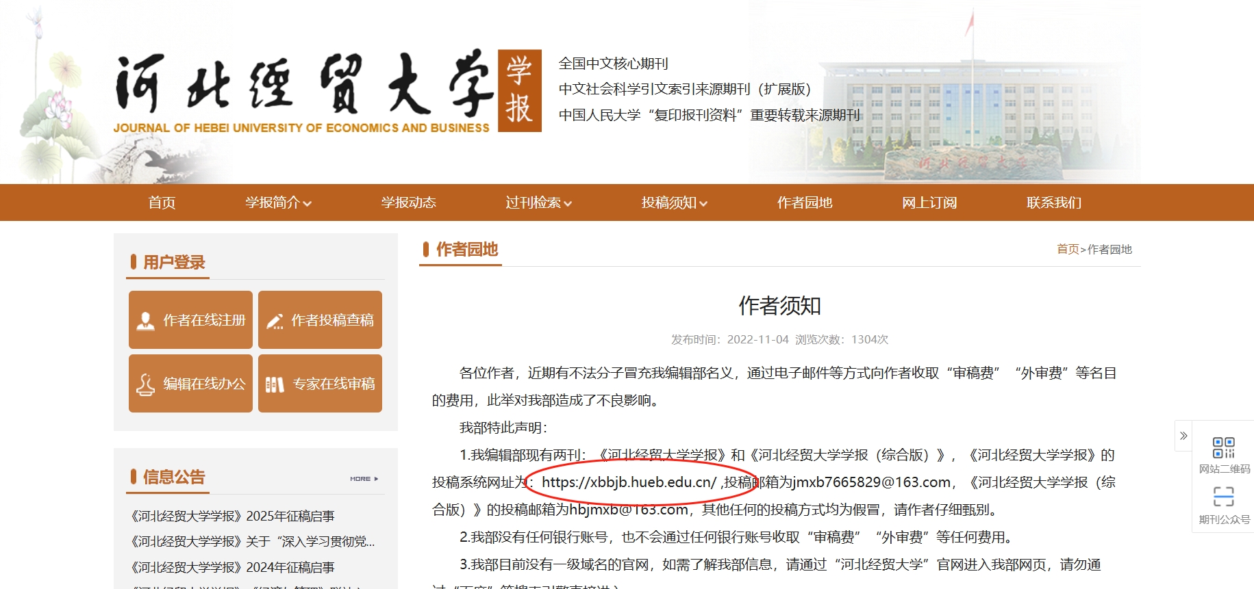1254x589 pixels.
Task: Open the 联系我们 navigation item
Action: click(x=1054, y=202)
